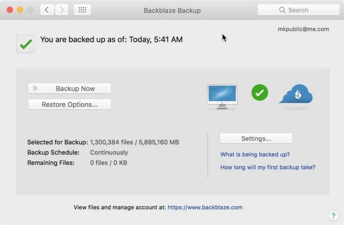Click the magnifying glass search icon

point(282,10)
